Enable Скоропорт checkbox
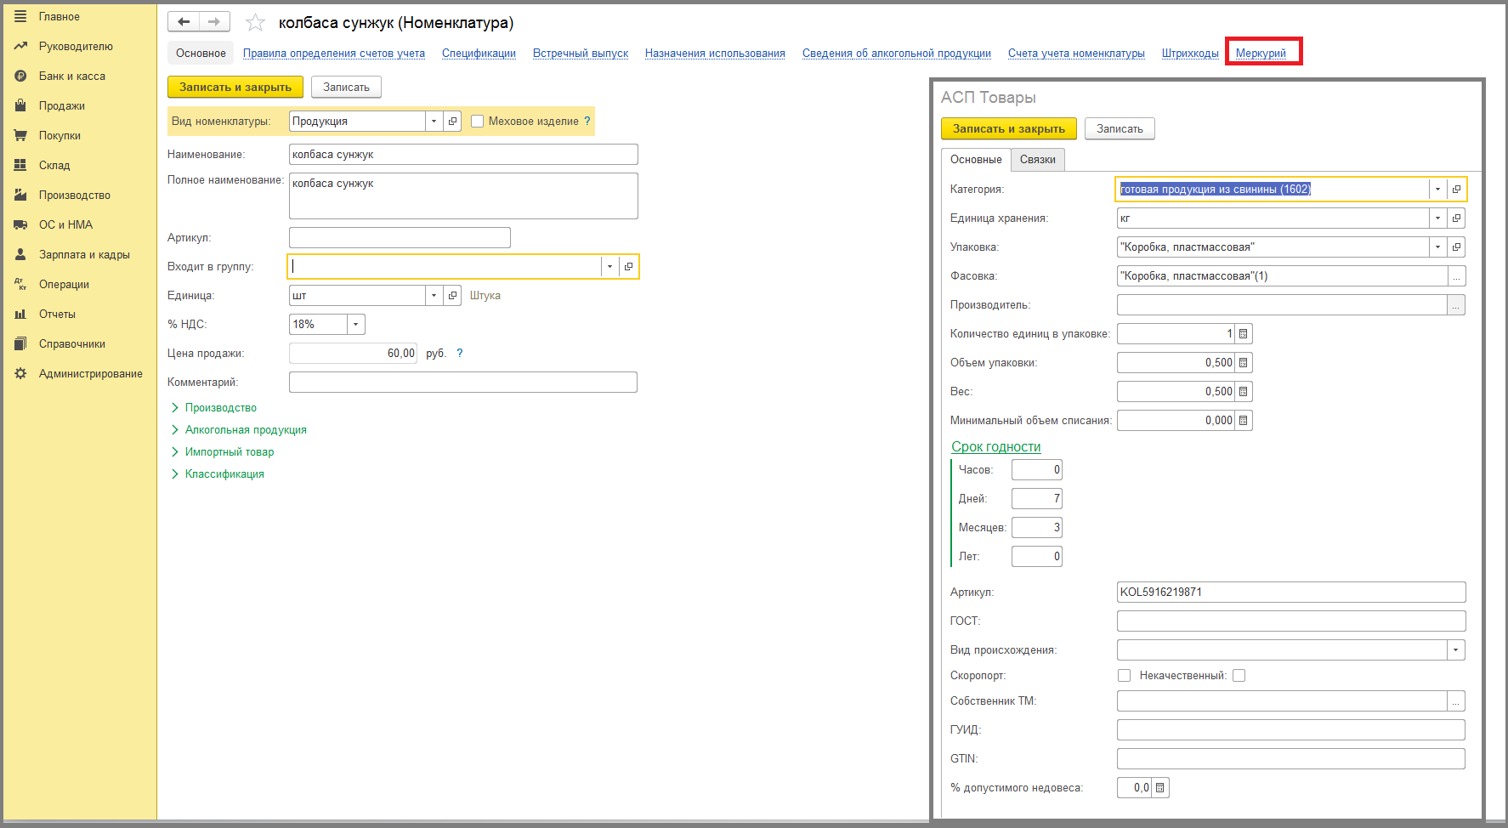The height and width of the screenshot is (828, 1508). click(1124, 676)
